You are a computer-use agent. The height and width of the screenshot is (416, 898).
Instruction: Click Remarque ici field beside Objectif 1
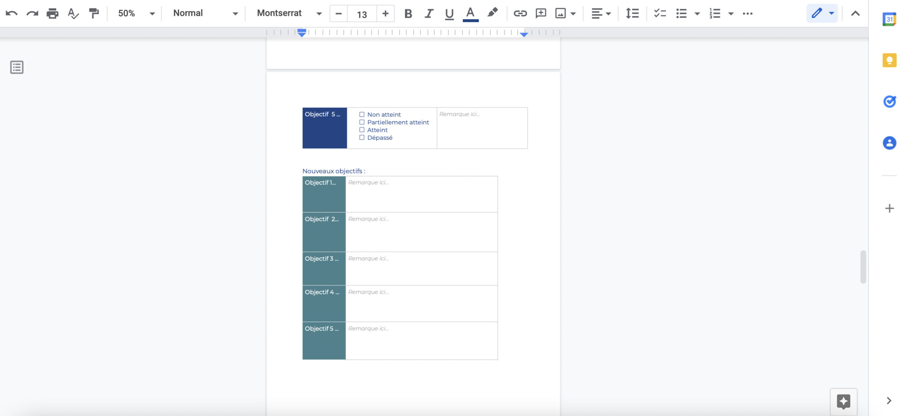(x=421, y=194)
